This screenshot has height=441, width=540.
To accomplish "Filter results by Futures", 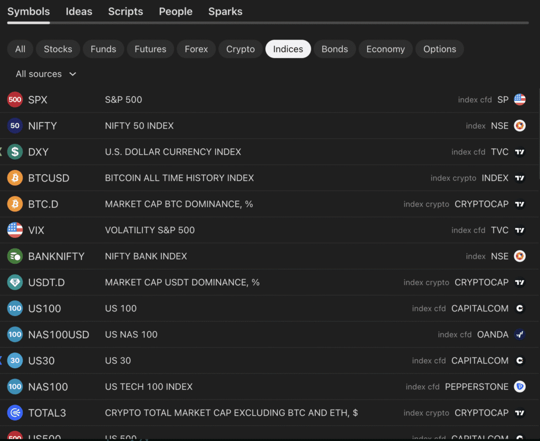I will (x=150, y=49).
